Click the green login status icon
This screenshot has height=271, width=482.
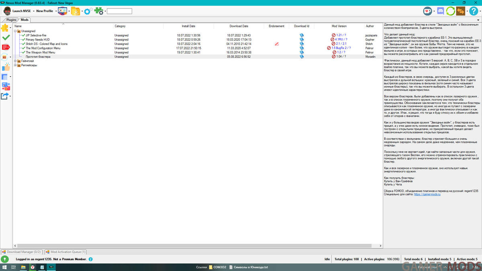pos(5,259)
